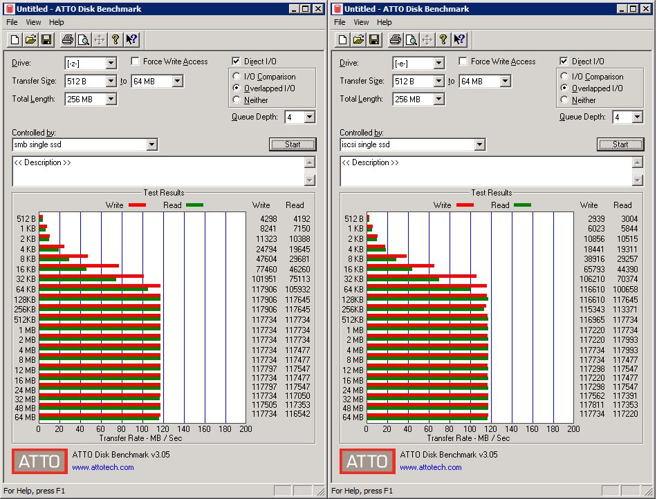Enable Force Write Access in left window
The image size is (657, 499).
pos(135,62)
